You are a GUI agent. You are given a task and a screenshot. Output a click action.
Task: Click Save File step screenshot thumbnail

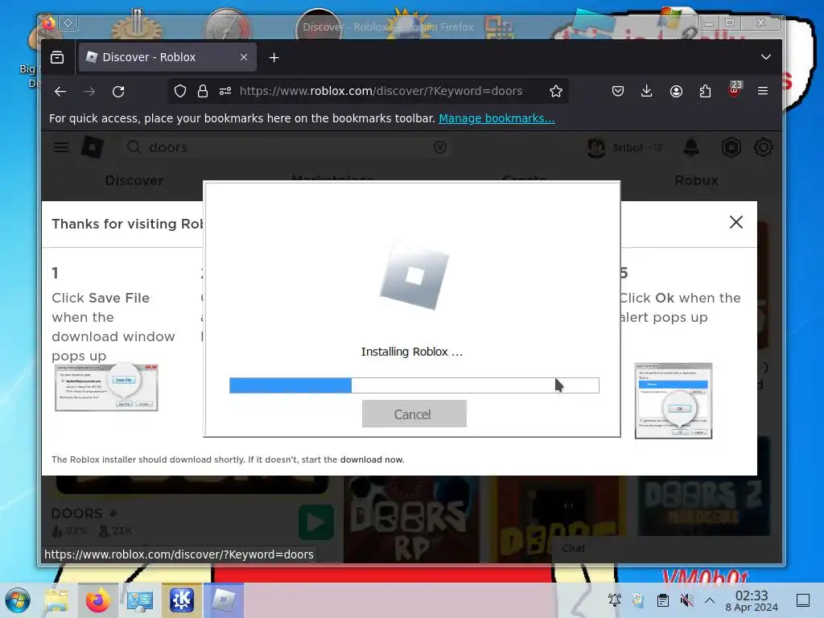click(x=106, y=387)
